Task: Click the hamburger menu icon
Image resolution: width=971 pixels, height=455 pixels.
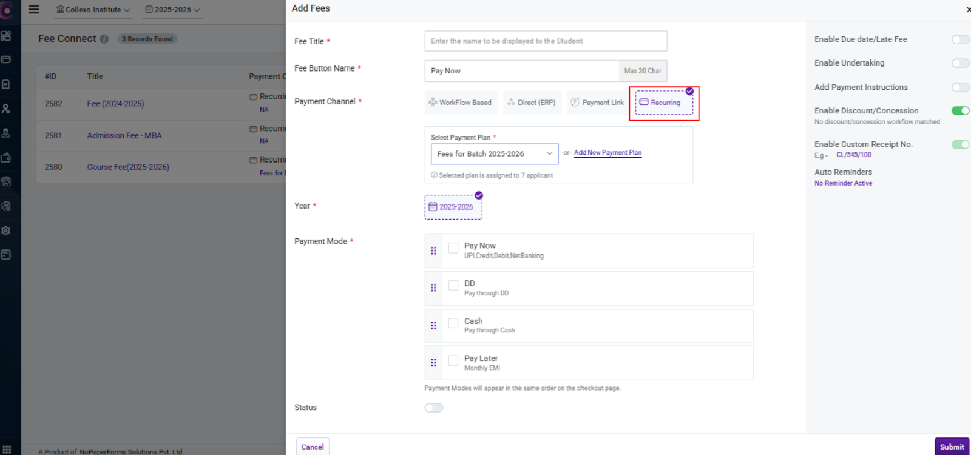Action: [x=34, y=10]
